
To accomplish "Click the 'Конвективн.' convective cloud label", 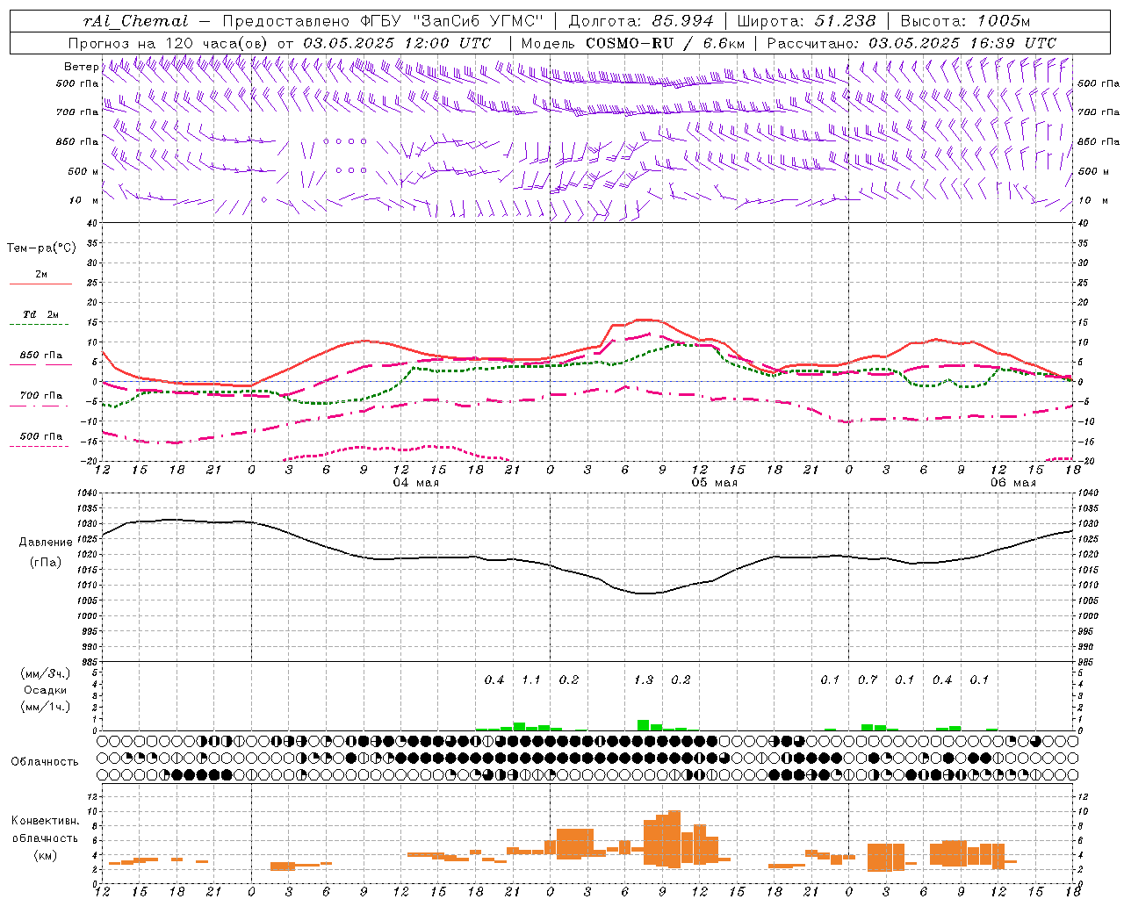I will 46,821.
